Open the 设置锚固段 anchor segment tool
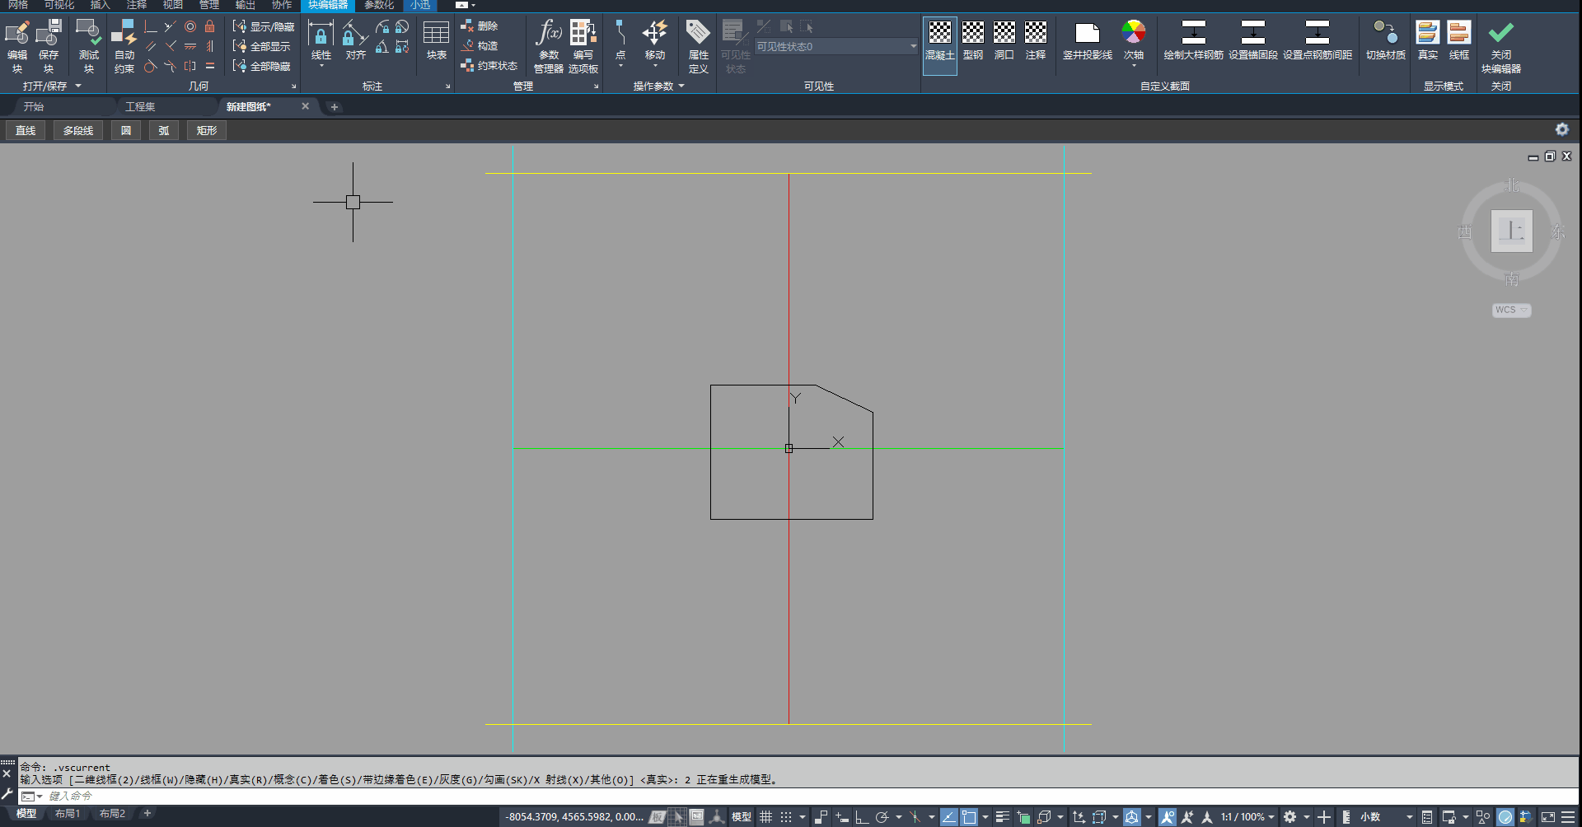1582x827 pixels. click(1253, 41)
